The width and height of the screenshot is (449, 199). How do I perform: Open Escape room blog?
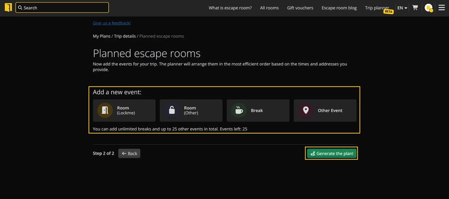click(x=339, y=8)
